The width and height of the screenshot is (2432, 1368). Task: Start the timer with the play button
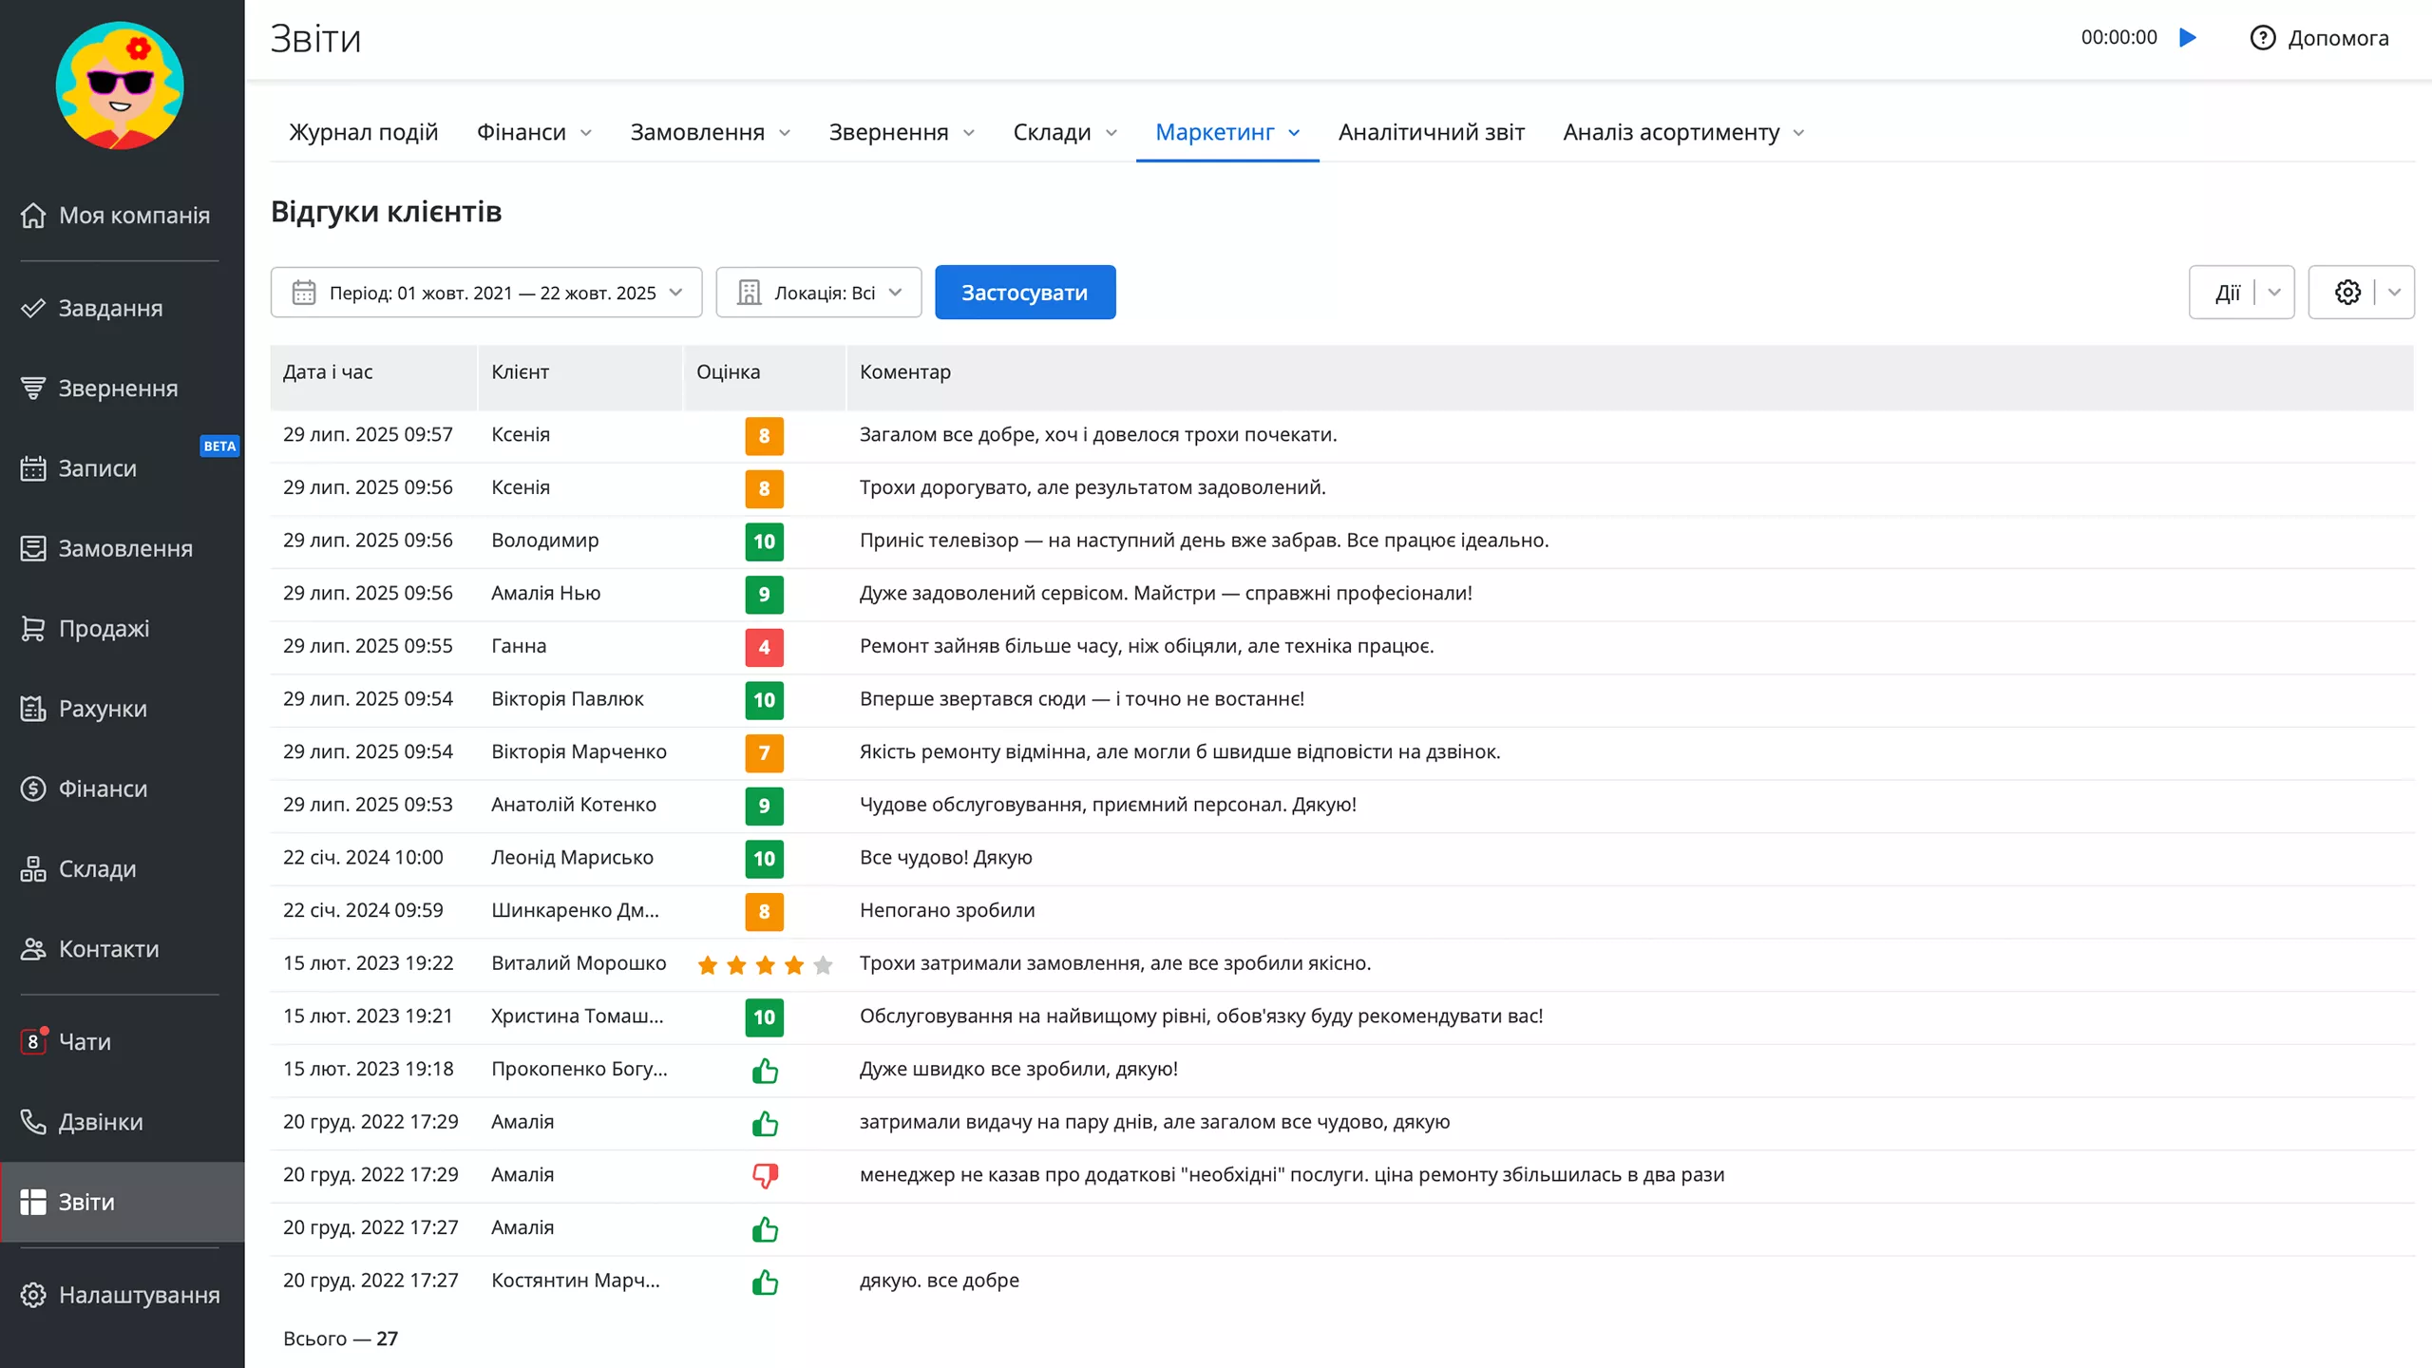point(2187,37)
